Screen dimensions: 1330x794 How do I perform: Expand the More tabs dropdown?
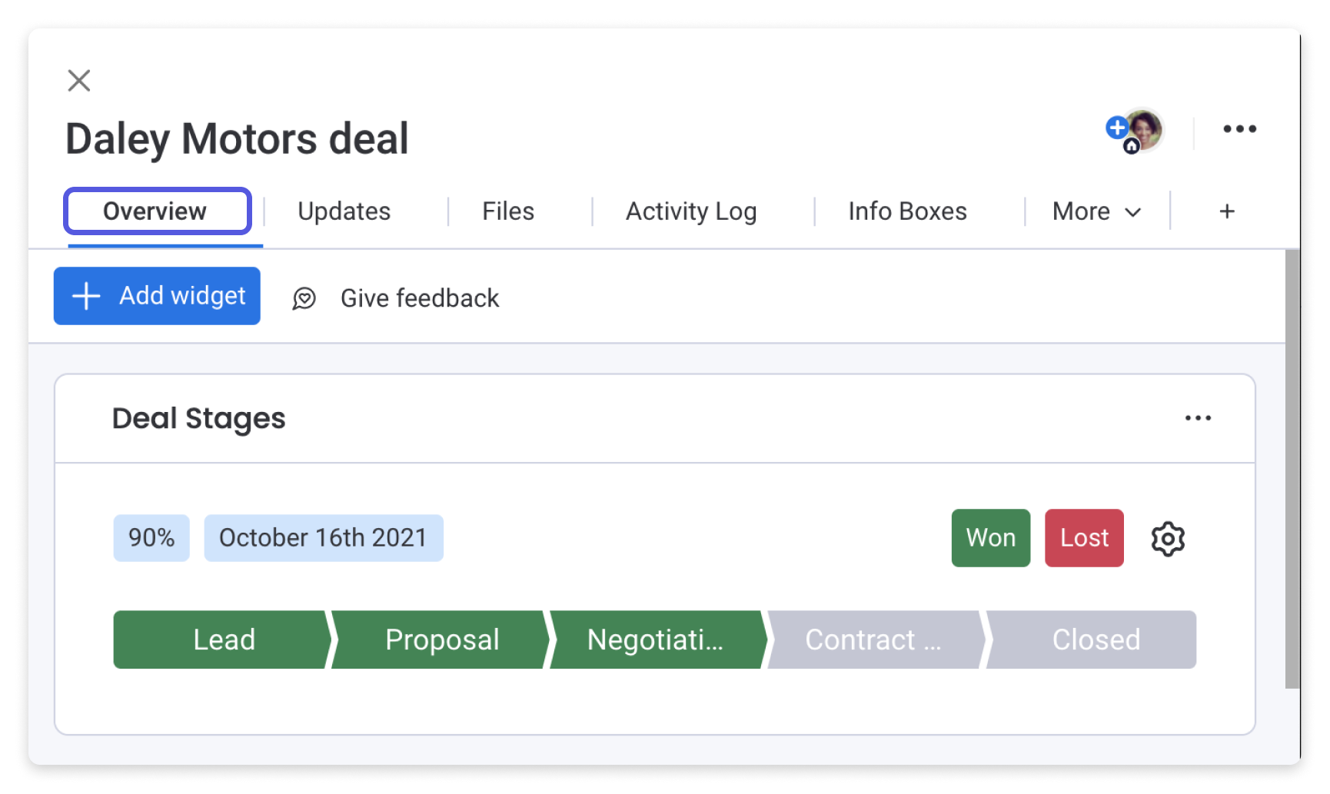pyautogui.click(x=1096, y=211)
